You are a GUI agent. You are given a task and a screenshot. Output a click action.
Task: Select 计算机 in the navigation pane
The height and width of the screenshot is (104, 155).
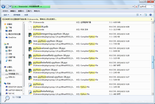(x=8, y=67)
